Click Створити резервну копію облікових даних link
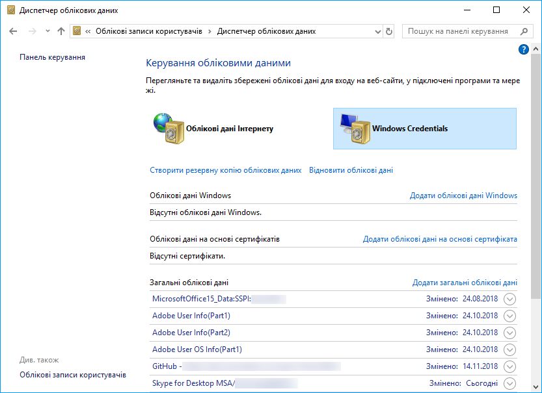This screenshot has height=393, width=542. click(226, 170)
